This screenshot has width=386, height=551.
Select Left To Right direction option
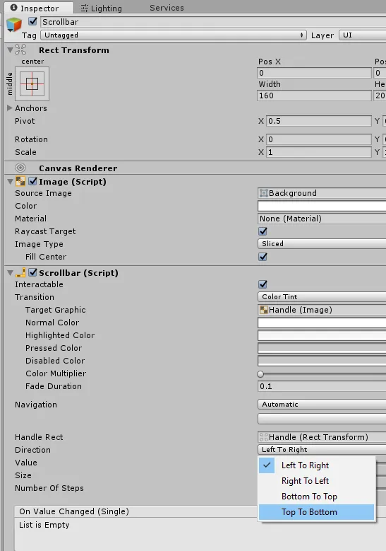pyautogui.click(x=317, y=465)
